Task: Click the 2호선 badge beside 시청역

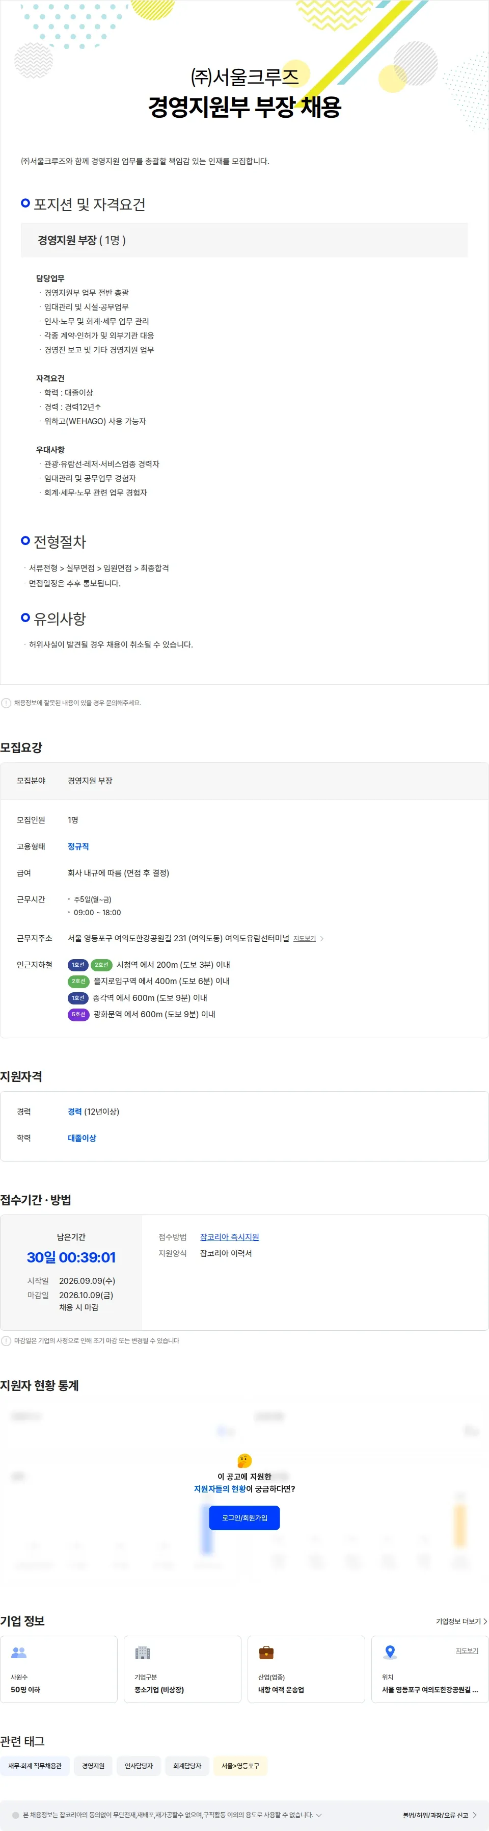Action: pyautogui.click(x=101, y=965)
